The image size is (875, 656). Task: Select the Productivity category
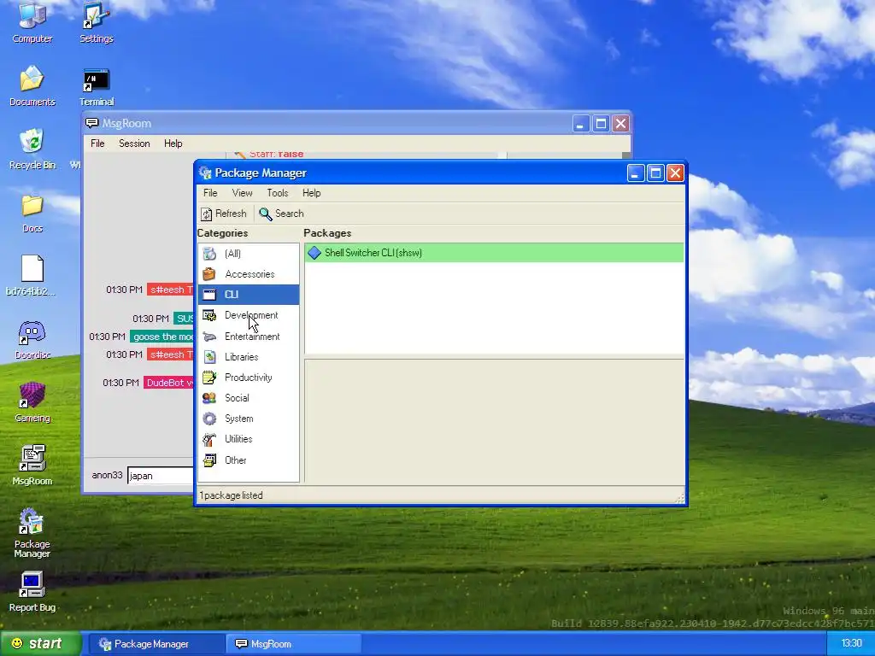click(x=249, y=378)
